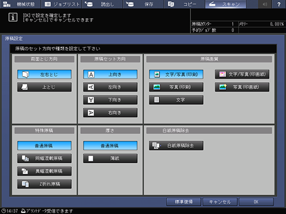This screenshot has width=286, height=214.
Task: Select 異幅混載原稿 mixed width option
Action: click(x=44, y=171)
